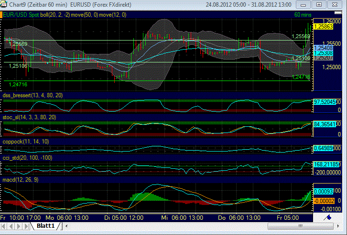Image resolution: width=347 pixels, height=235 pixels.
Task: Click the 1,25000 price axis label
Action: pos(332,67)
